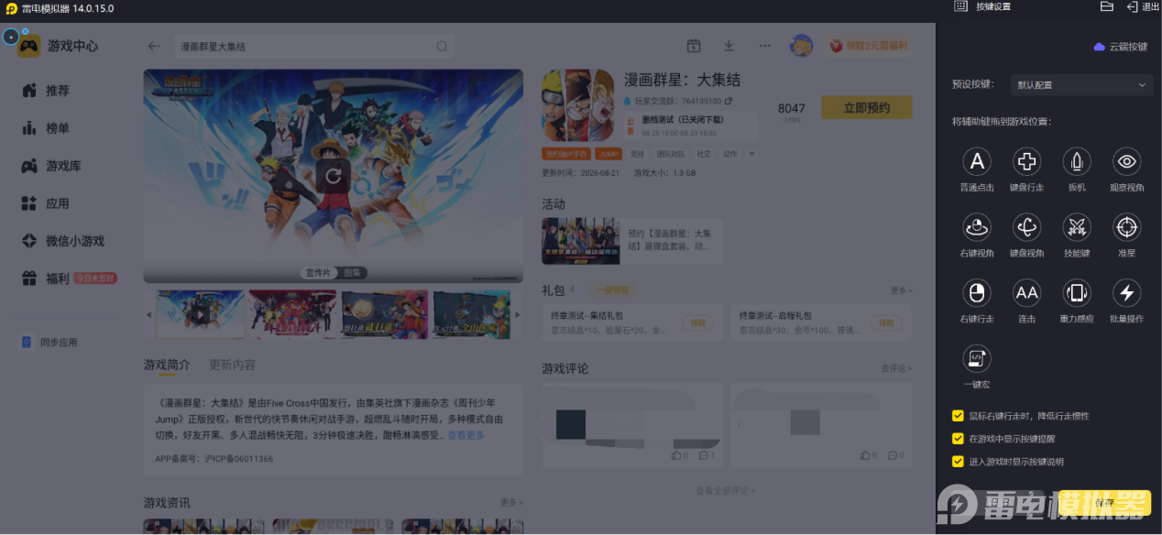Select the 右键行走 mouse icon
Viewport: 1162px width, 535px height.
click(x=977, y=293)
